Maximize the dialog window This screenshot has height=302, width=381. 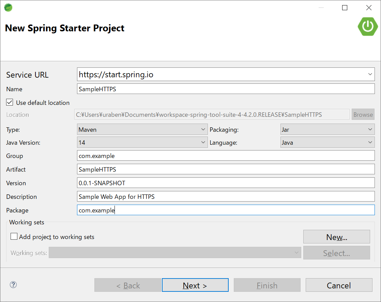[345, 8]
